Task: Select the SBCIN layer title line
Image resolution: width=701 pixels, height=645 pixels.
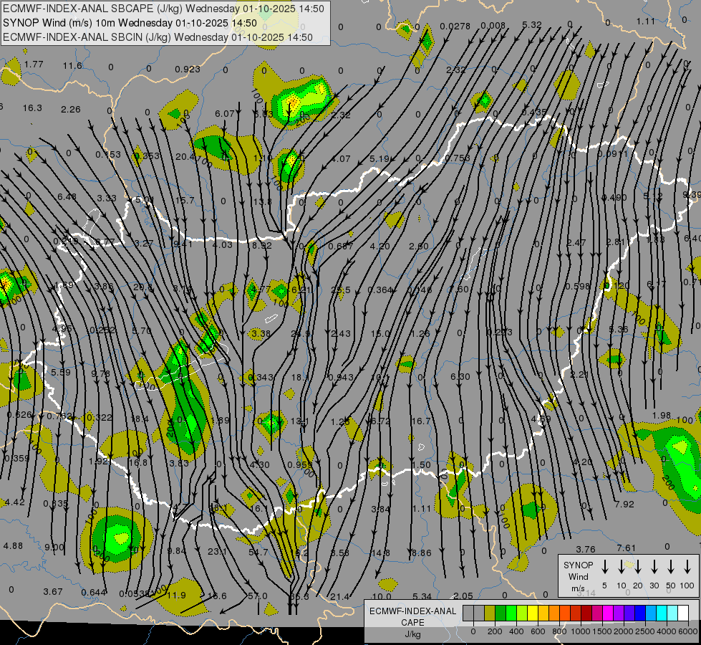Action: pos(158,37)
